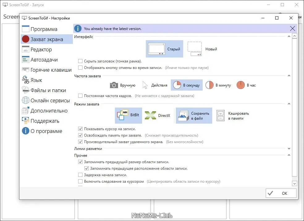Click the cursor icon for 'Действия' capture
Viewport: 304px width, 221px height.
[x=145, y=85]
